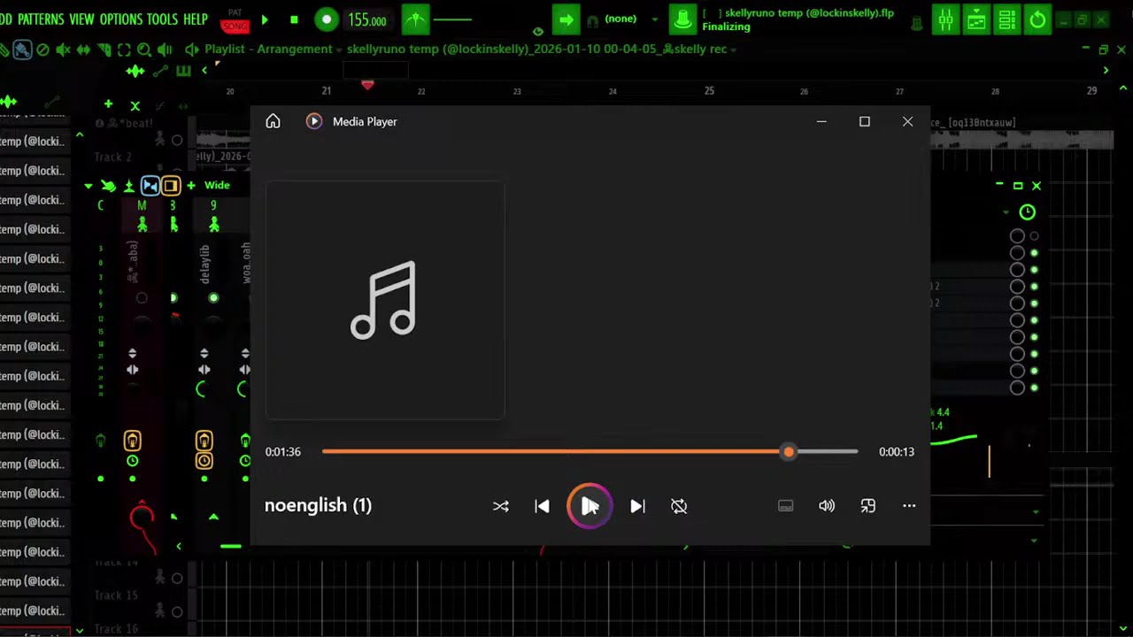Click the green knob icon beside project name
Viewport: 1133px width, 637px height.
click(682, 19)
